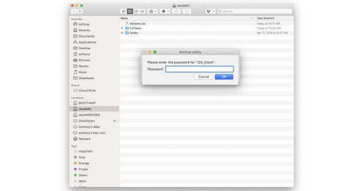The width and height of the screenshot is (359, 191).
Task: Sort by the Name column header
Action: click(x=124, y=18)
